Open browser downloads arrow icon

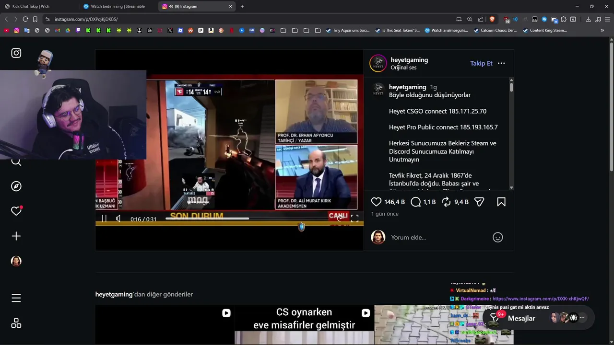point(588,19)
